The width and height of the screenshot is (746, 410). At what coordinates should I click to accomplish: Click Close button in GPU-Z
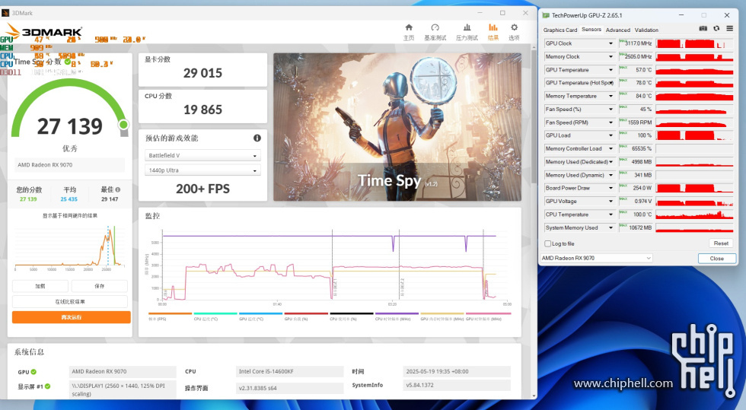click(x=717, y=259)
